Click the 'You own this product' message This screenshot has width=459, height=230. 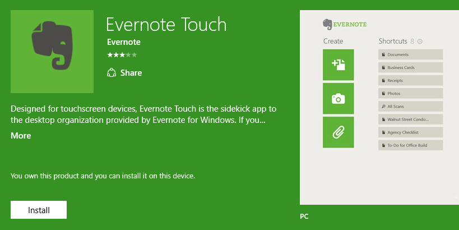coord(103,176)
